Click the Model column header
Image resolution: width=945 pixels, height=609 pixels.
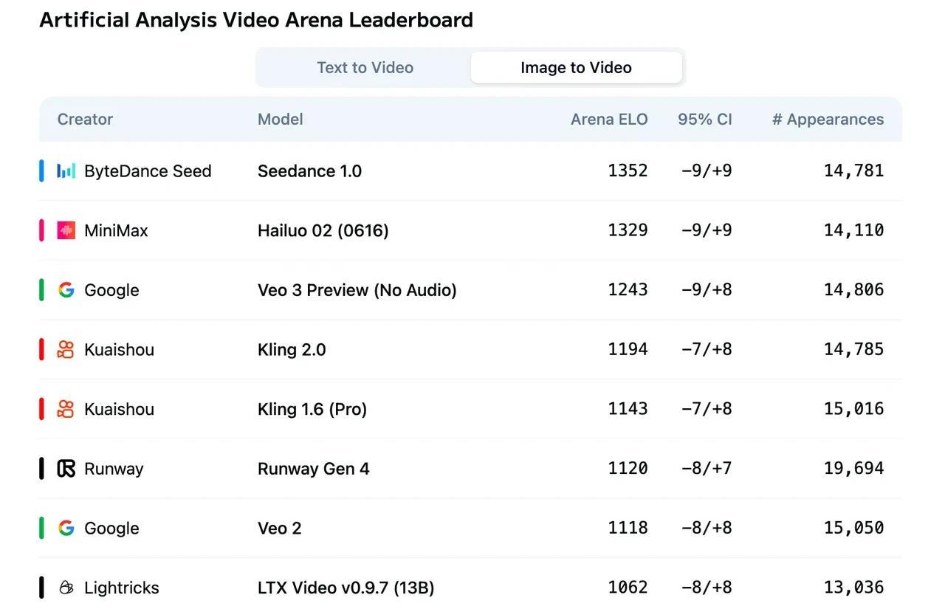(281, 119)
